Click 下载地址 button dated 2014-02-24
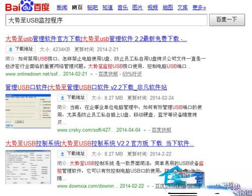This screenshot has width=252, height=196. [72, 98]
